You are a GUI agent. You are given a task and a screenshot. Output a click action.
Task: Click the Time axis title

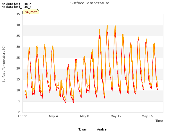[159, 121]
